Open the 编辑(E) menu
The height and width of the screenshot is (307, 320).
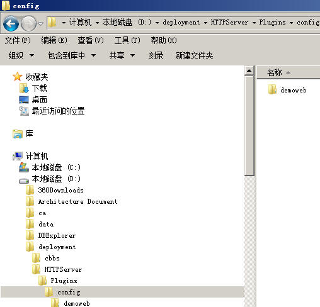tap(54, 40)
